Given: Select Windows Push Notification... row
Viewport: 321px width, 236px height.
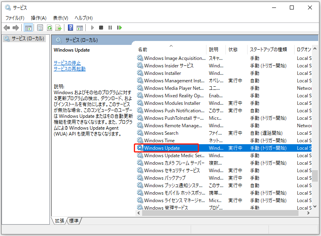Looking at the screenshot, I should pyautogui.click(x=224, y=111).
